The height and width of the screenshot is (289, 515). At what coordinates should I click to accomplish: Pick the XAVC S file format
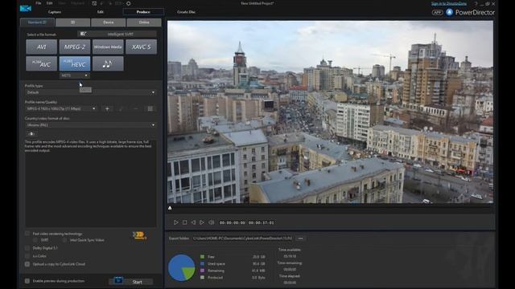tap(142, 47)
